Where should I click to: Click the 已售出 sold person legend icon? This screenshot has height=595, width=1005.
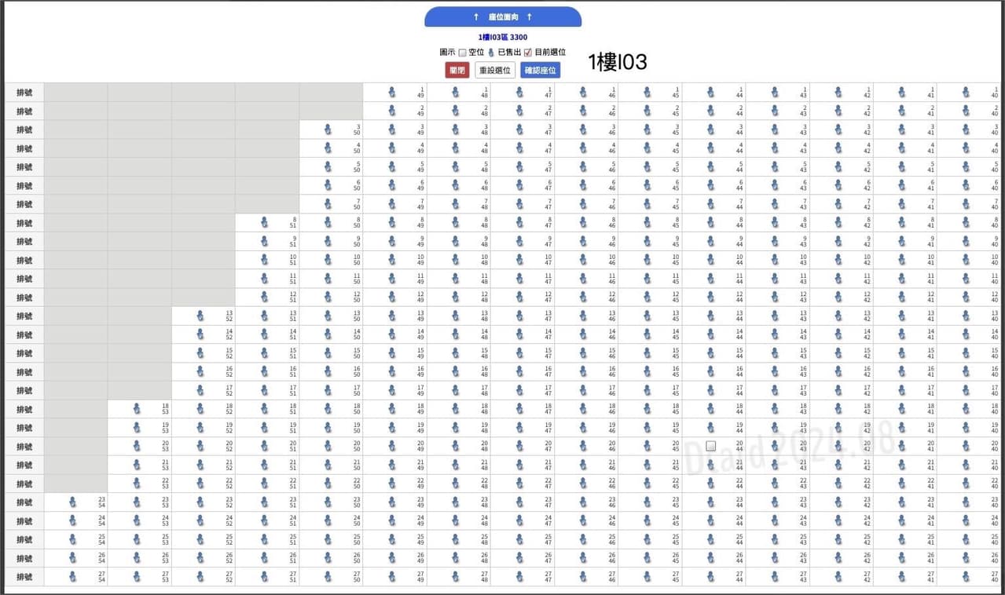(x=491, y=53)
